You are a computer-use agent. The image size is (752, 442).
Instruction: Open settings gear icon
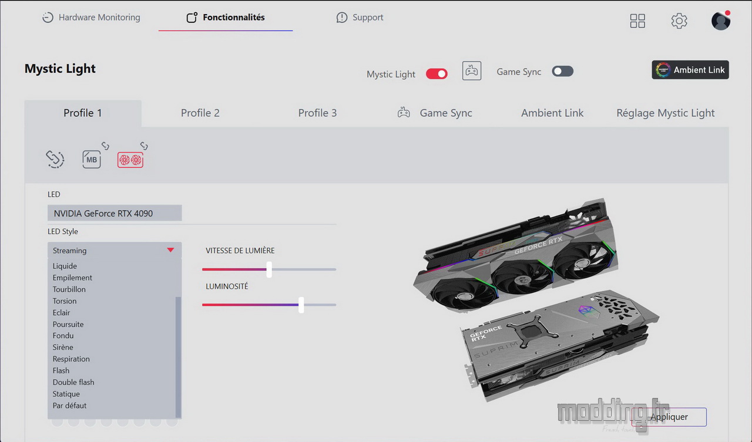(x=679, y=21)
